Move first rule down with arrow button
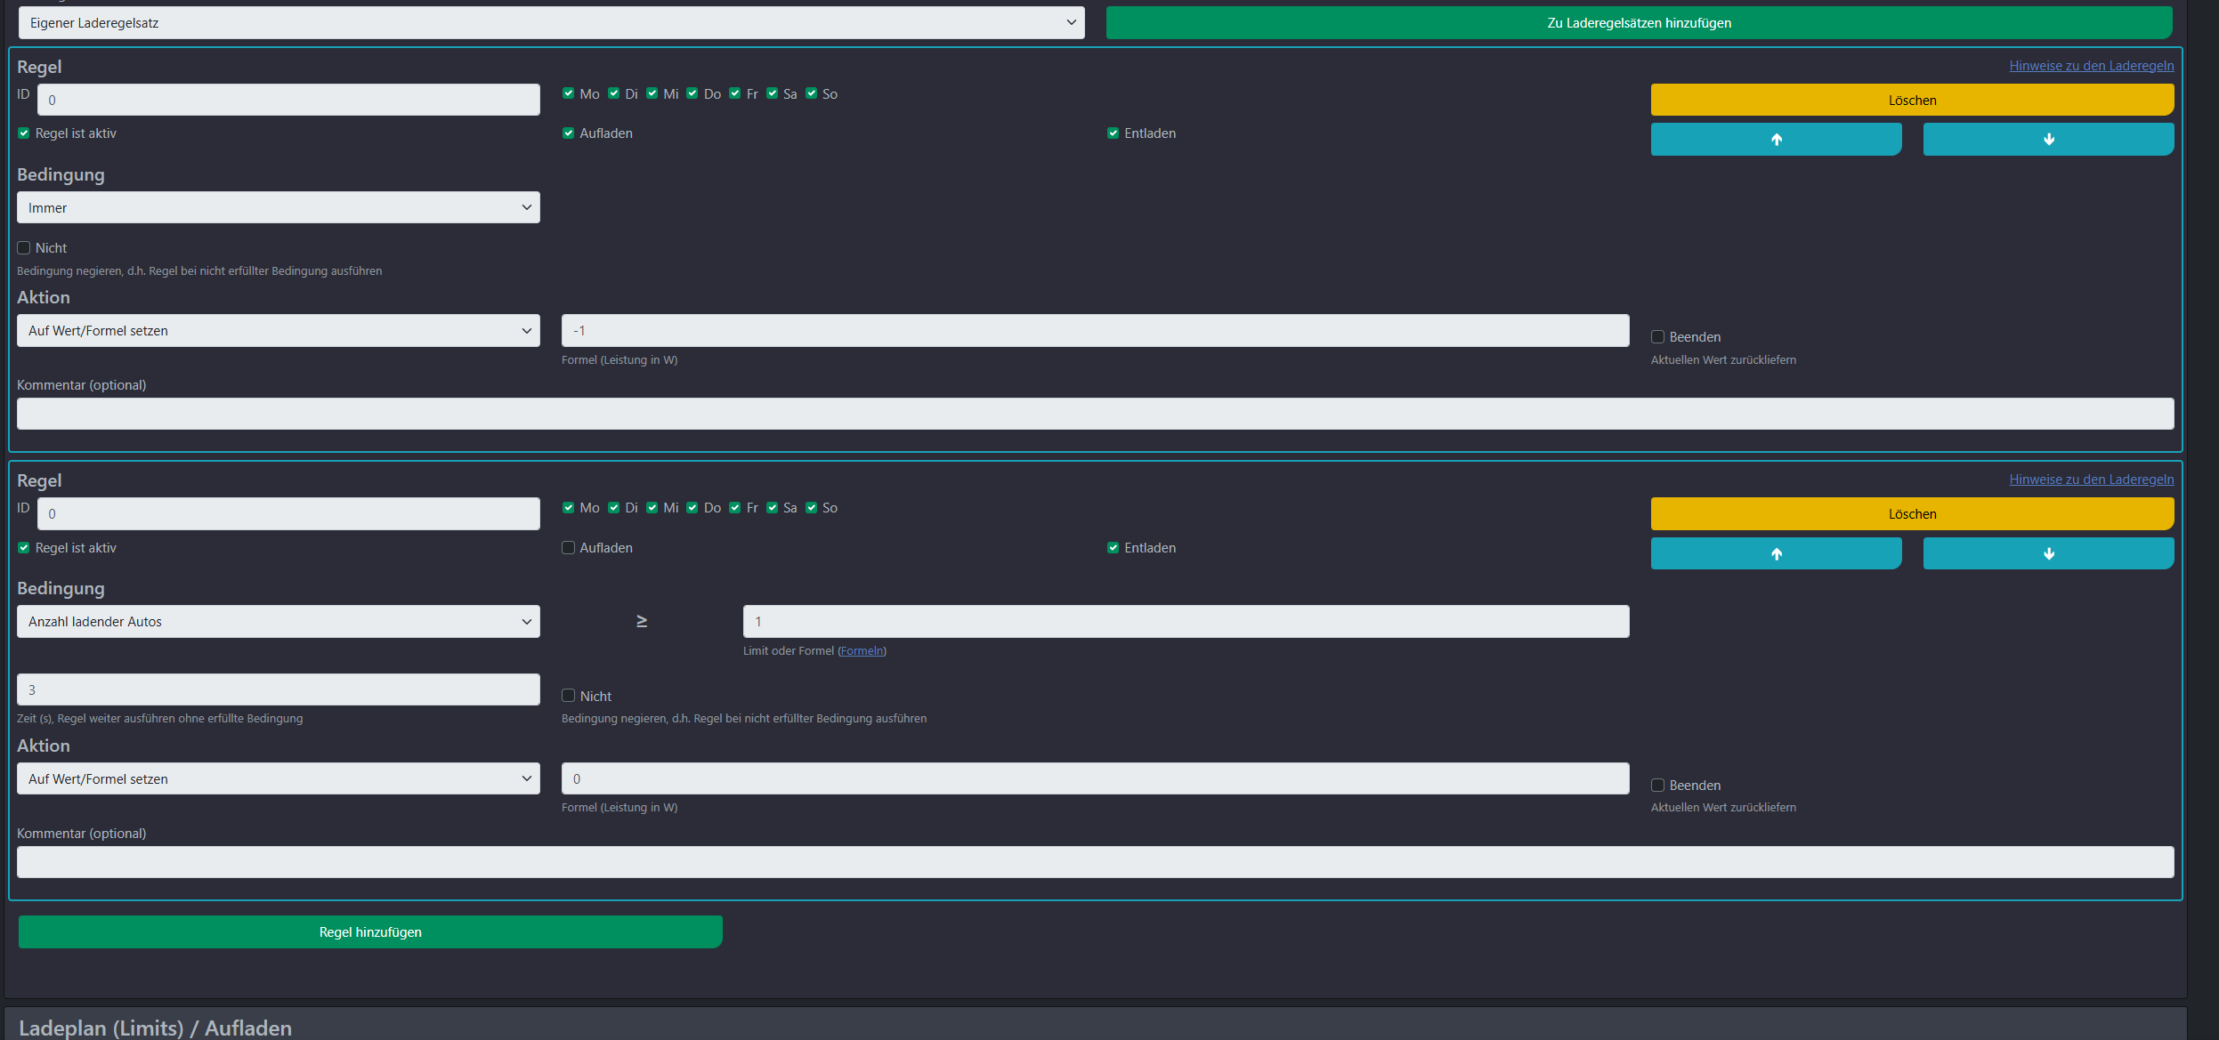2219x1040 pixels. tap(2047, 140)
